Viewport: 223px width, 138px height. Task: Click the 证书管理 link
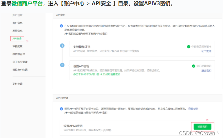pyautogui.click(x=206, y=51)
